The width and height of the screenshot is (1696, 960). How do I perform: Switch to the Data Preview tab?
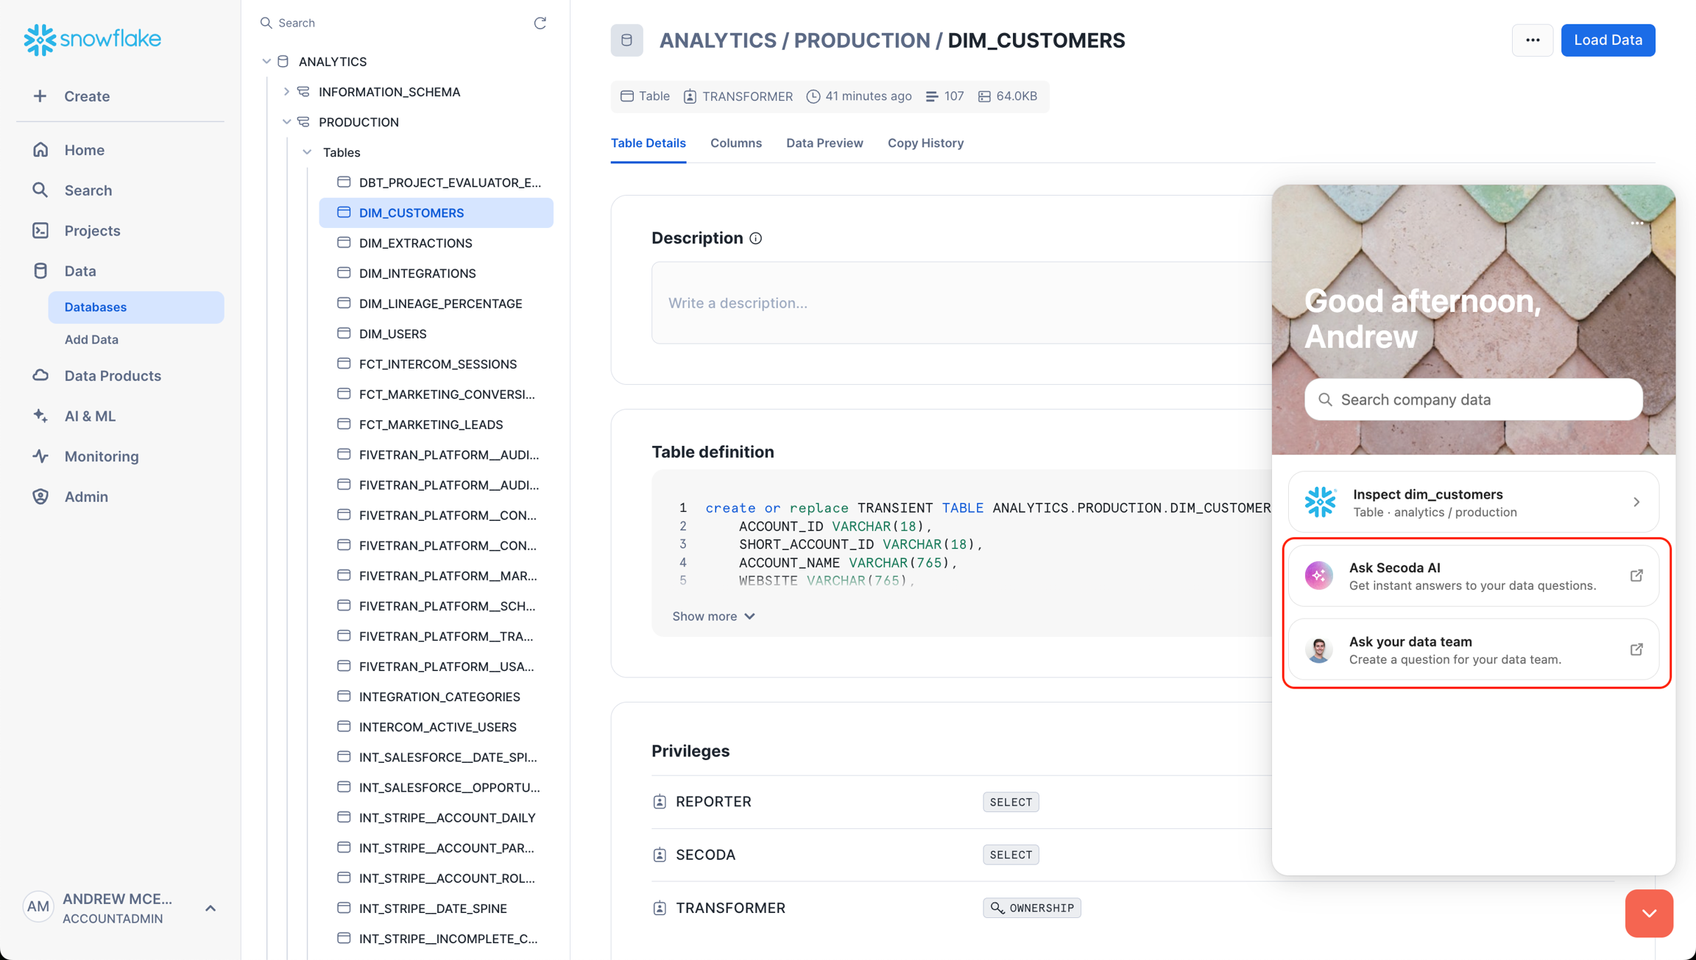pyautogui.click(x=824, y=143)
